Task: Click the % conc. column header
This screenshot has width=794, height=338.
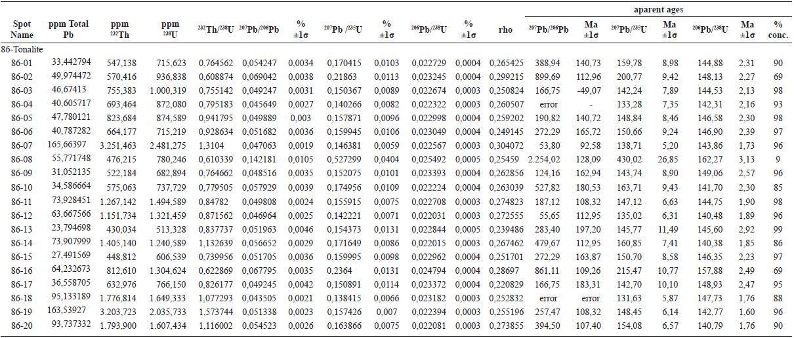Action: (778, 29)
